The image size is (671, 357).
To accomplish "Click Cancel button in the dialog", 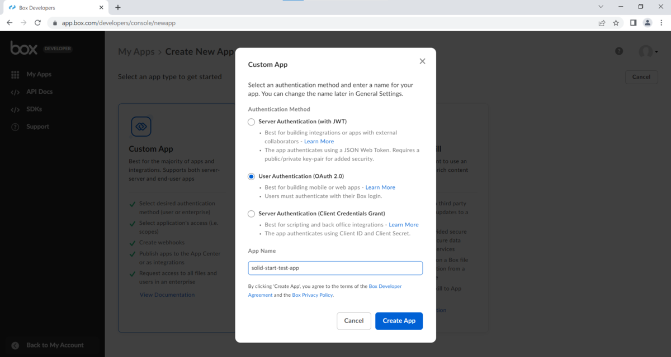I will pyautogui.click(x=354, y=321).
